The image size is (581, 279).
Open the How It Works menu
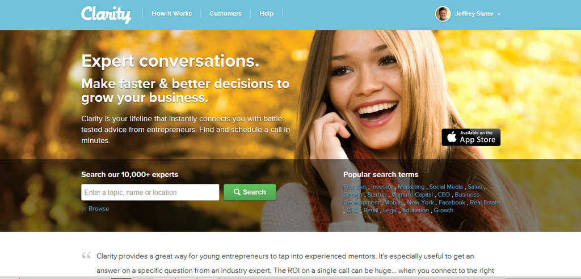tap(171, 14)
